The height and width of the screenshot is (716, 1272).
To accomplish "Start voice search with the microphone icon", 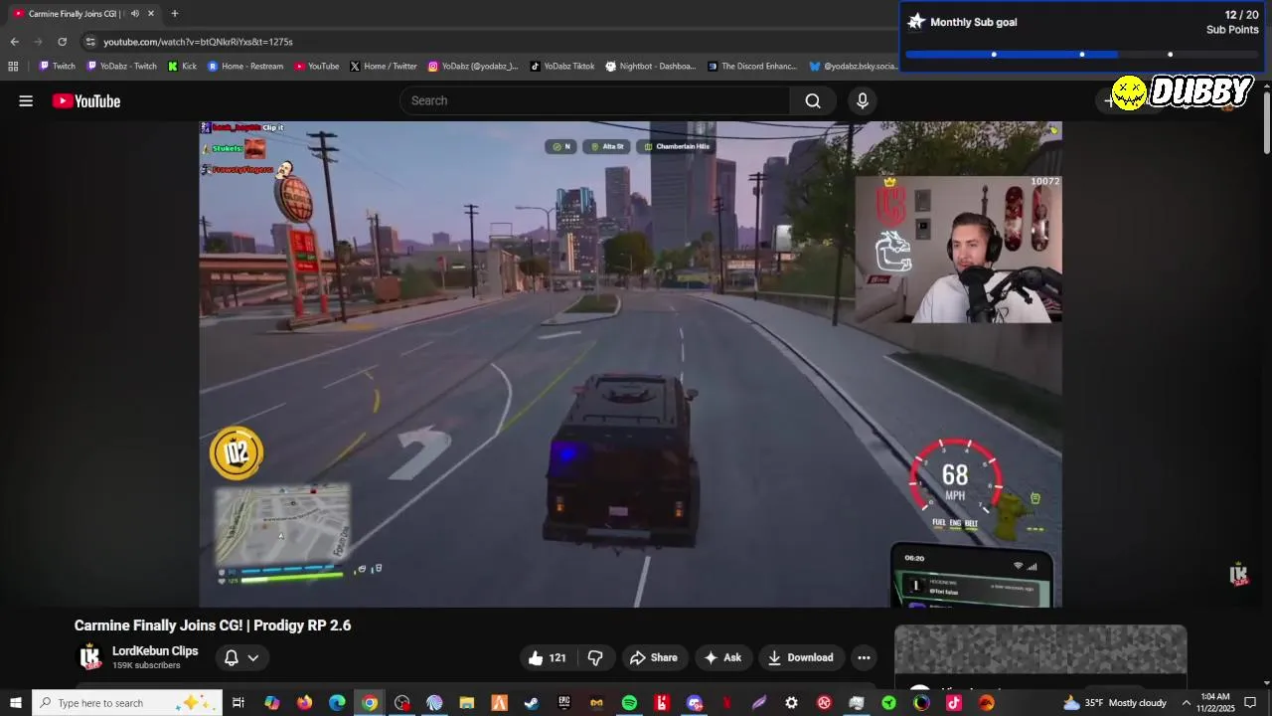I will point(862,100).
